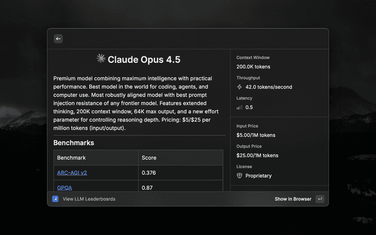
Task: Click the back arrow button
Action: [x=58, y=39]
